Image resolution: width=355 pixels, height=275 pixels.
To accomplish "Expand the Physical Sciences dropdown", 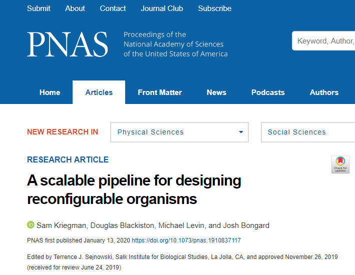I will (179, 132).
